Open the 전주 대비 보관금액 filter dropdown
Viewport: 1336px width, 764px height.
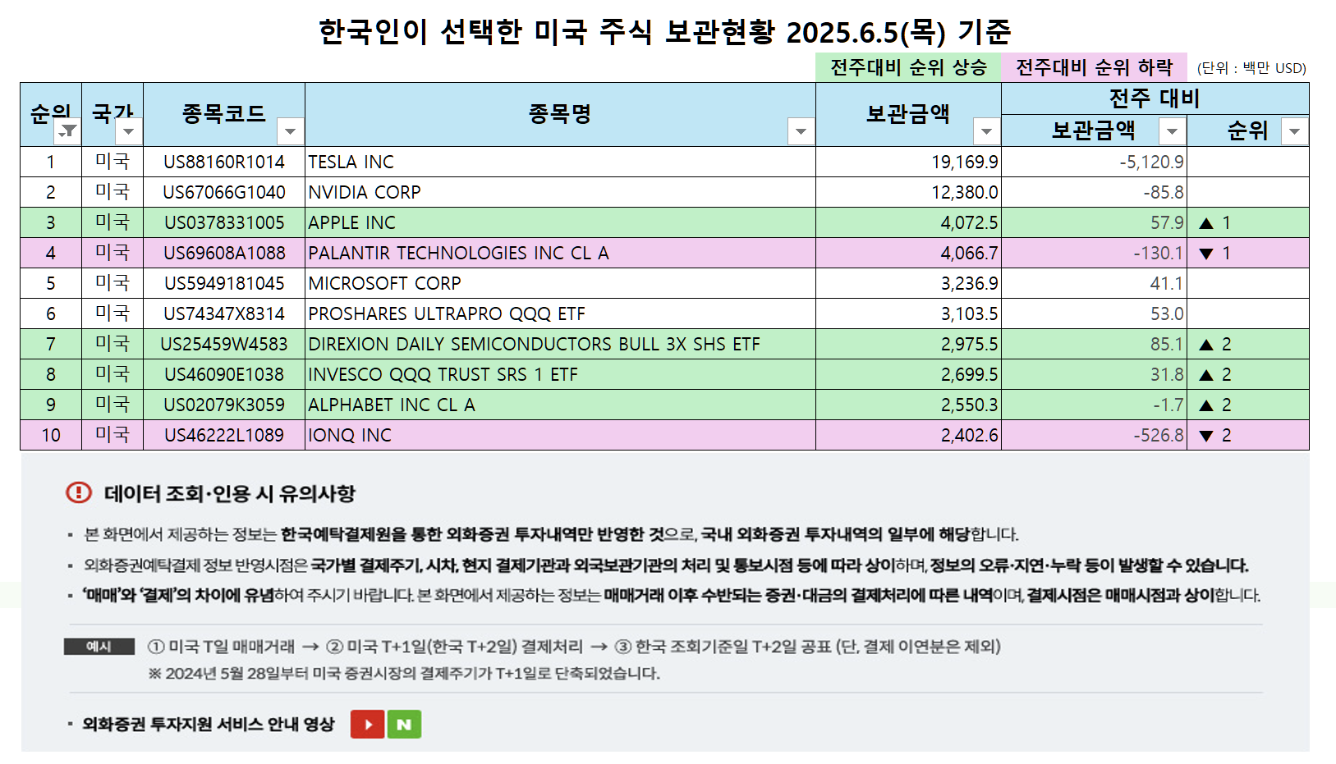(1172, 131)
